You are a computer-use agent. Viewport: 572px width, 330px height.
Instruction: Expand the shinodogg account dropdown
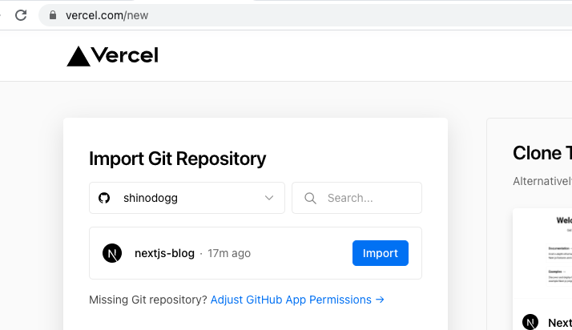coord(187,198)
